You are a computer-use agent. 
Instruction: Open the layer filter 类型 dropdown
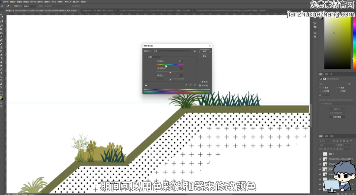(325, 141)
